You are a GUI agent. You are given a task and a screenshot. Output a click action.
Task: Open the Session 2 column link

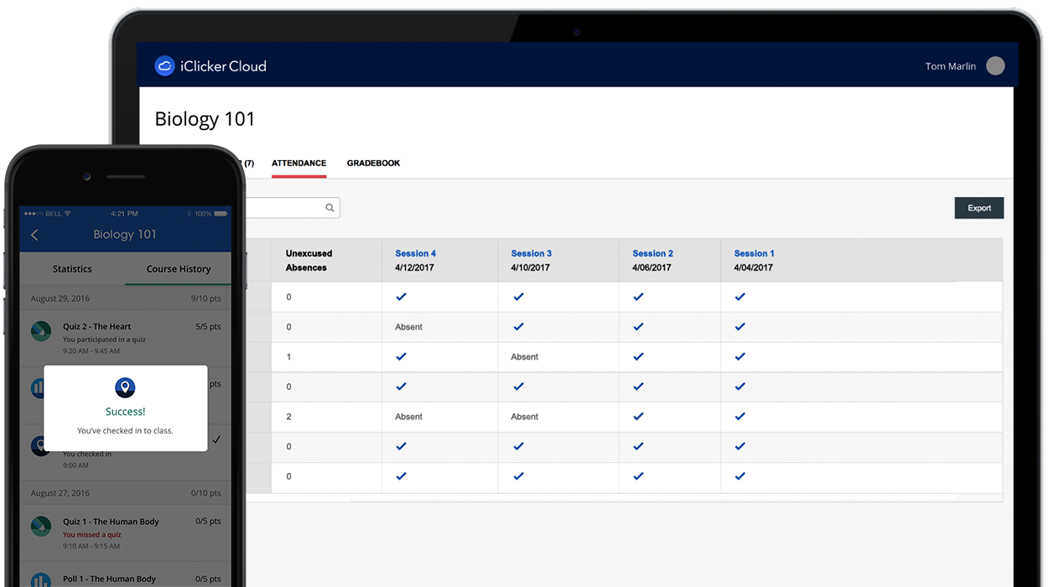point(653,253)
